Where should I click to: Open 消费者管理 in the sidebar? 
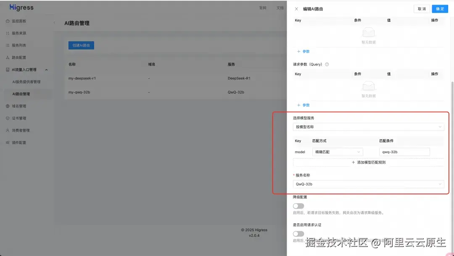(x=21, y=131)
